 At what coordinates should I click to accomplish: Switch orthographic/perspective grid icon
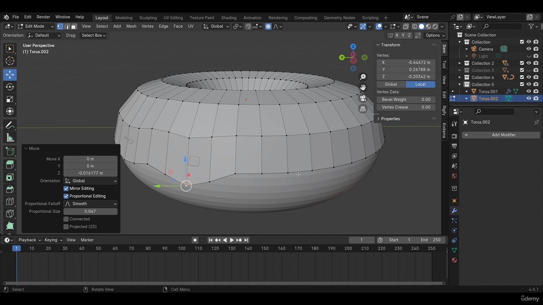click(x=363, y=109)
